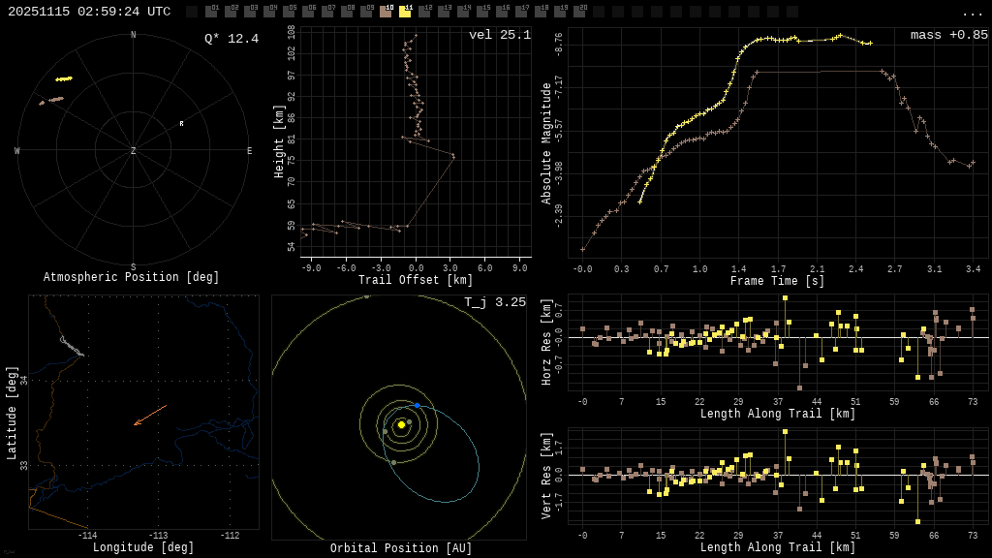The image size is (992, 558).
Task: Click the Height [km] axis label
Action: click(x=279, y=141)
